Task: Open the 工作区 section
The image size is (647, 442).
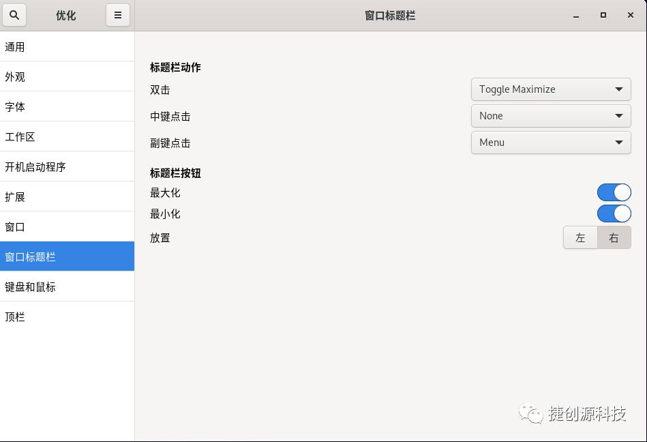Action: 67,136
